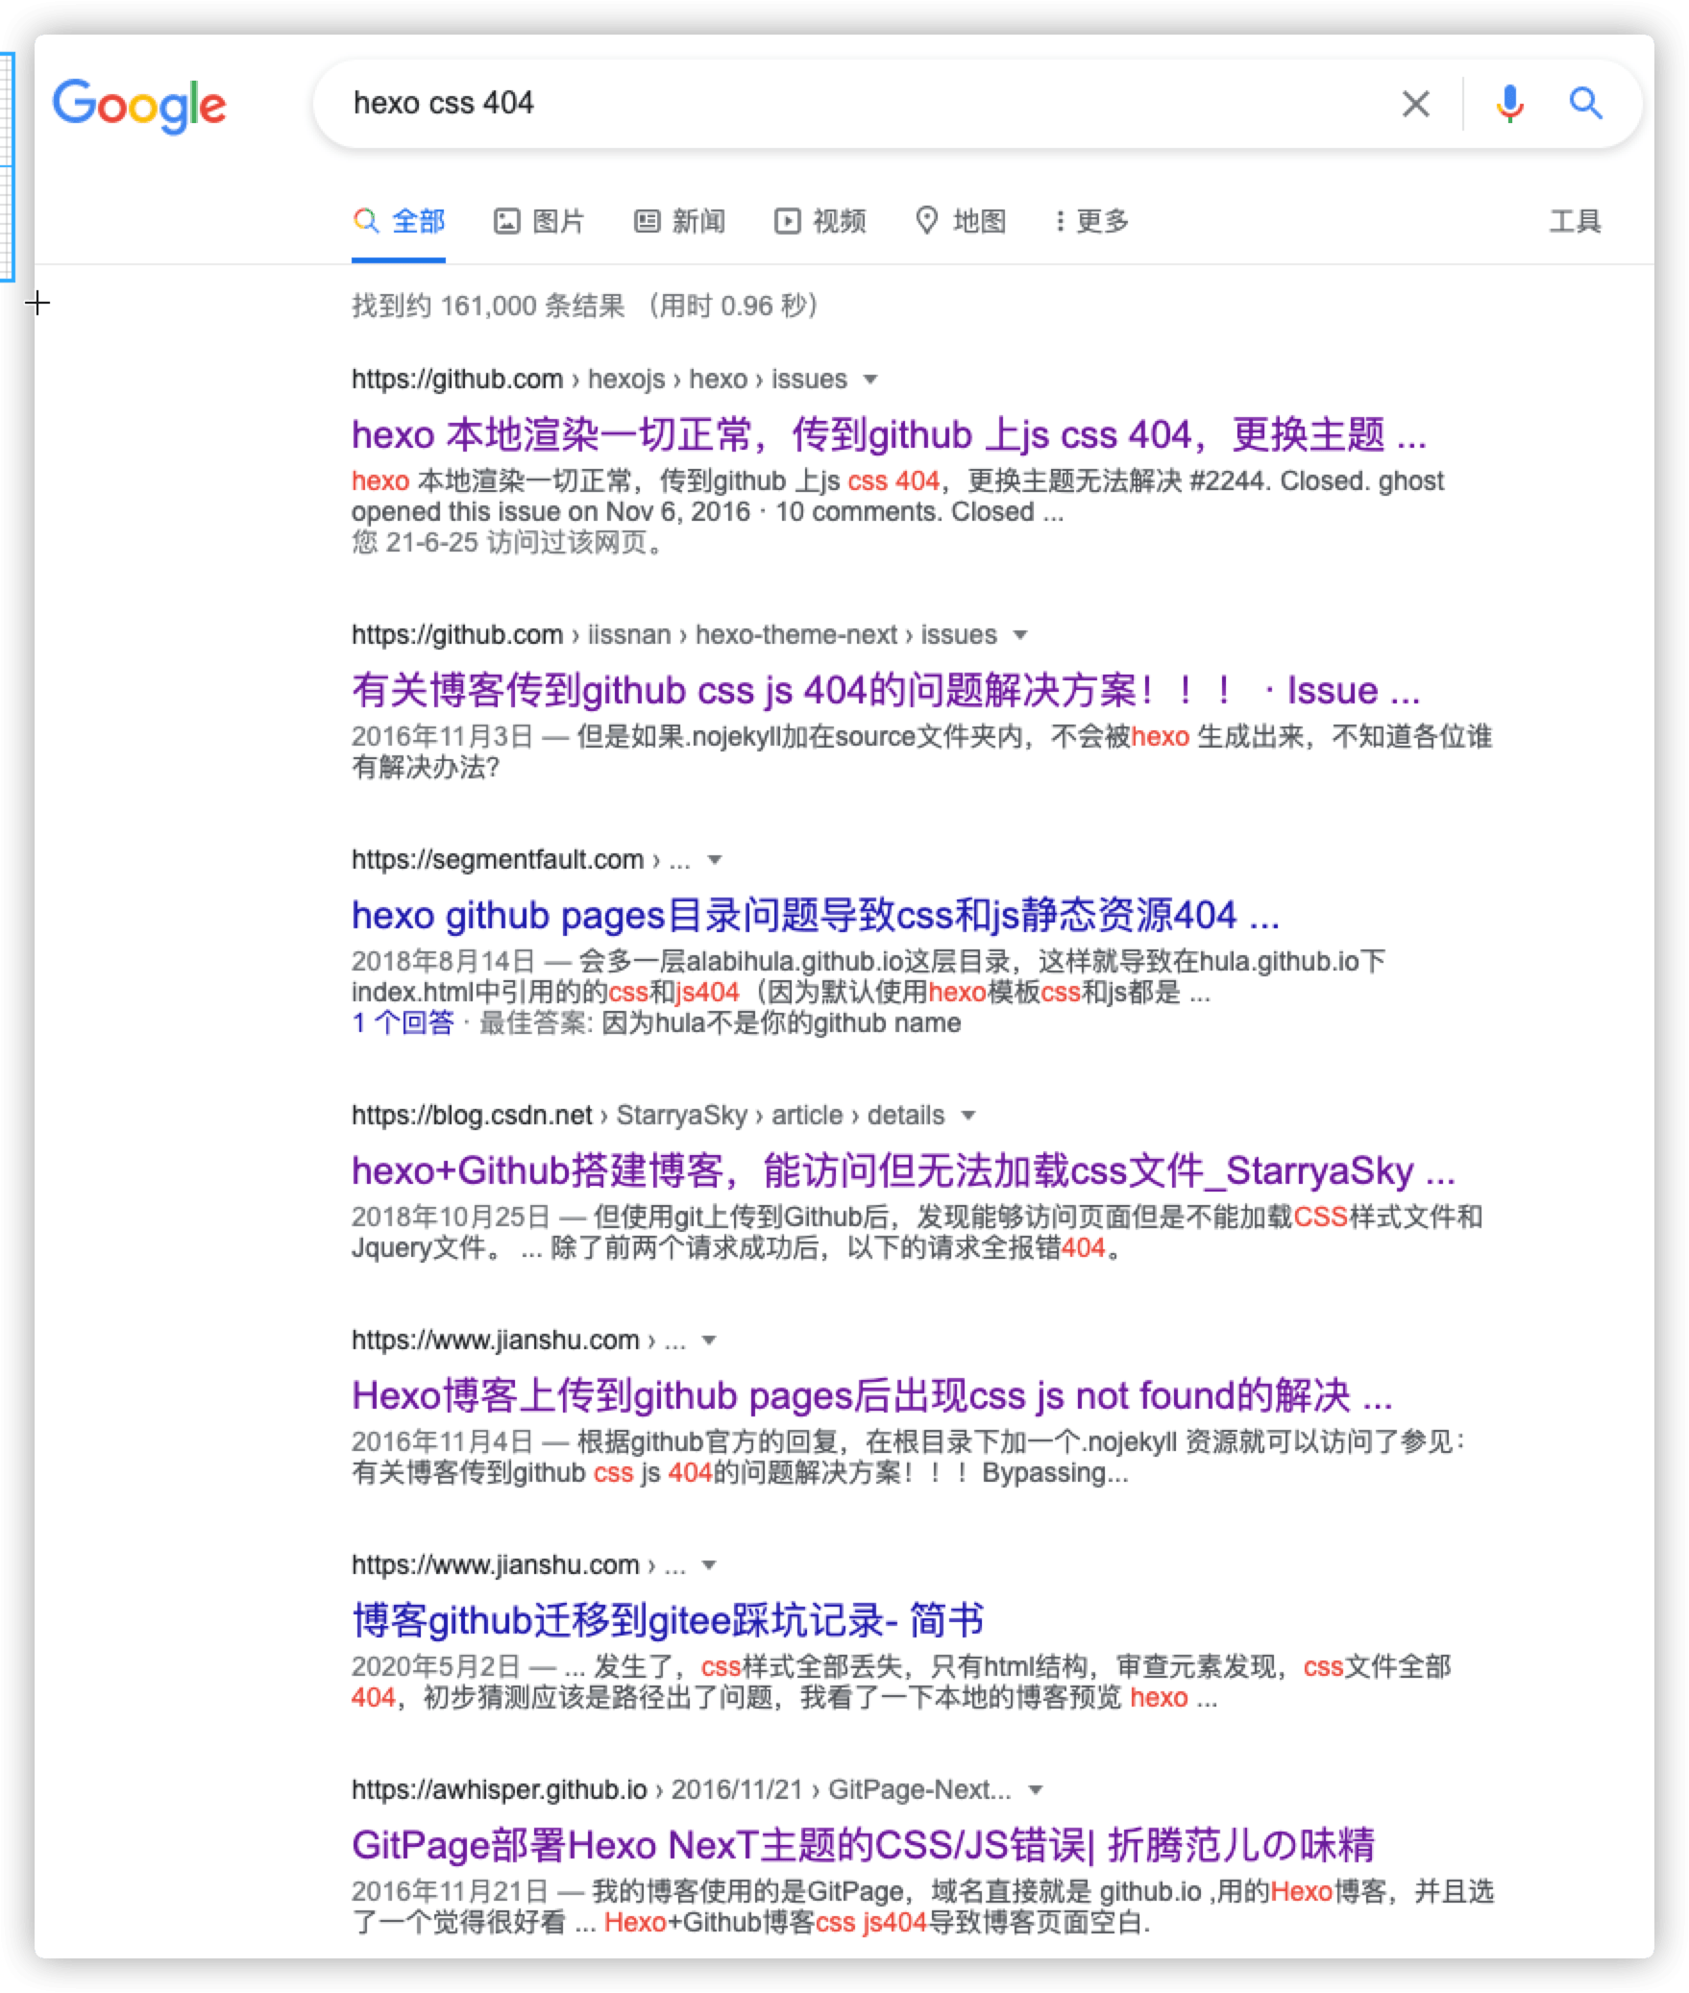The width and height of the screenshot is (1689, 1993).
Task: Click URL 'https://github.com › hexojs › hexo › issues'
Action: [x=600, y=380]
